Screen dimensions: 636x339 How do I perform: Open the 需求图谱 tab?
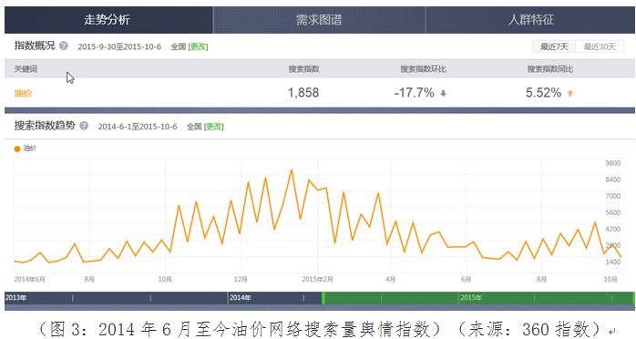coord(319,19)
